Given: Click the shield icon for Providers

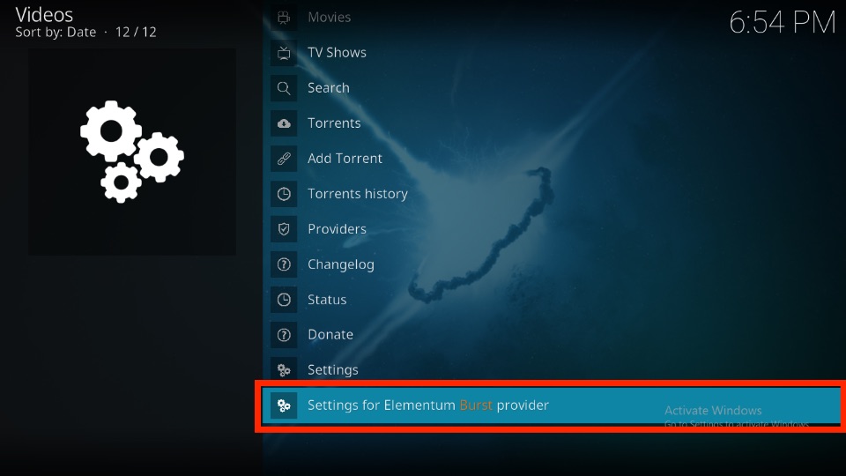Looking at the screenshot, I should pyautogui.click(x=284, y=229).
